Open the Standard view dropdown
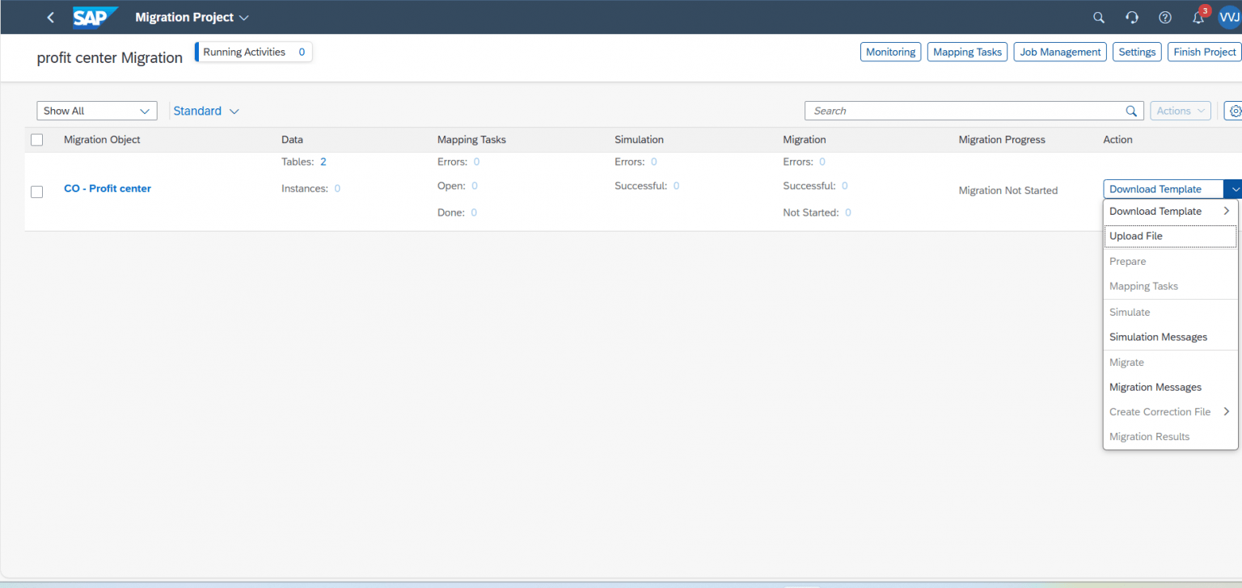This screenshot has width=1242, height=588. (205, 111)
